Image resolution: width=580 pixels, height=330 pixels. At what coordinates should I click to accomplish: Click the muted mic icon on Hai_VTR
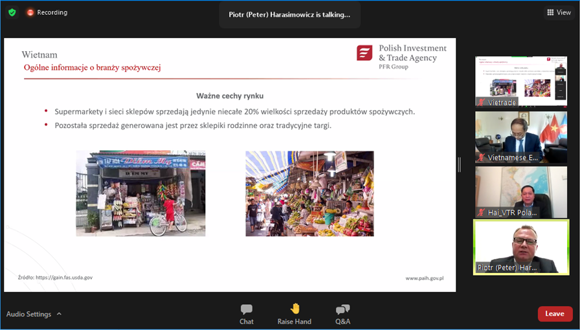(481, 212)
